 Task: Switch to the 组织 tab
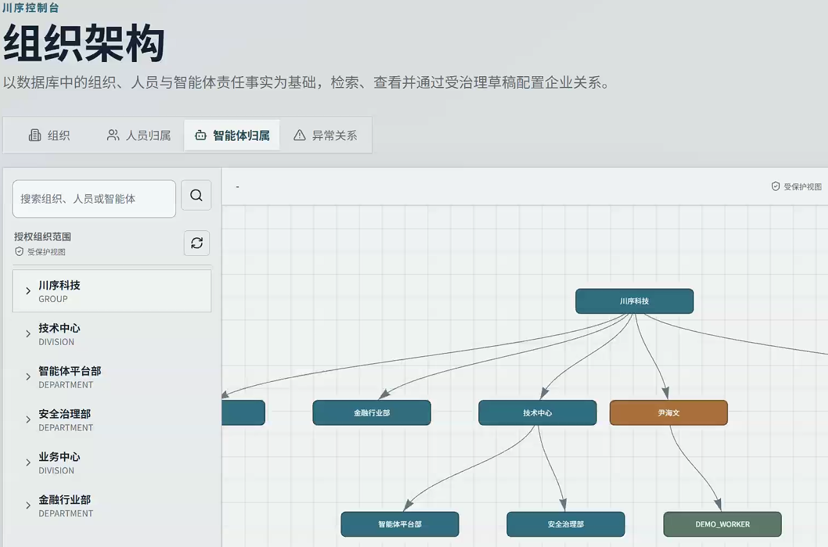point(49,135)
